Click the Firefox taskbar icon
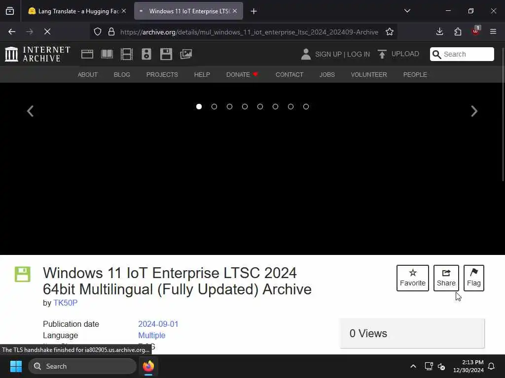The height and width of the screenshot is (378, 505). pyautogui.click(x=148, y=366)
